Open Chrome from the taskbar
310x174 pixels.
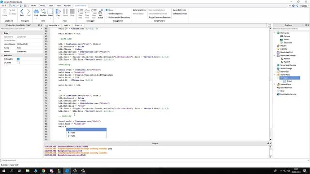pyautogui.click(x=43, y=171)
